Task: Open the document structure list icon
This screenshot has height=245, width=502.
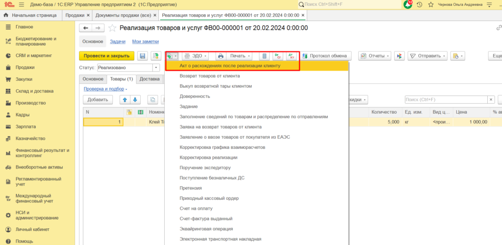Action: (x=264, y=56)
